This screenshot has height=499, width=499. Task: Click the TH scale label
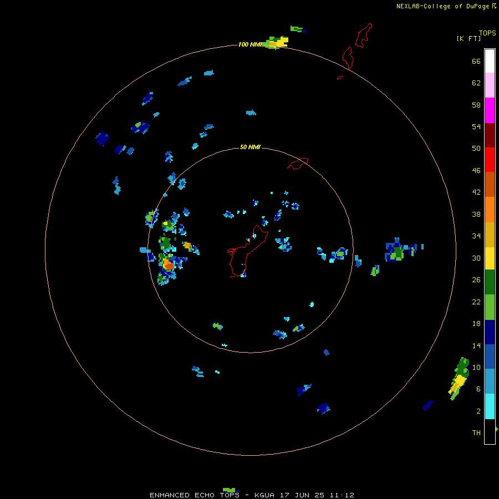476,433
